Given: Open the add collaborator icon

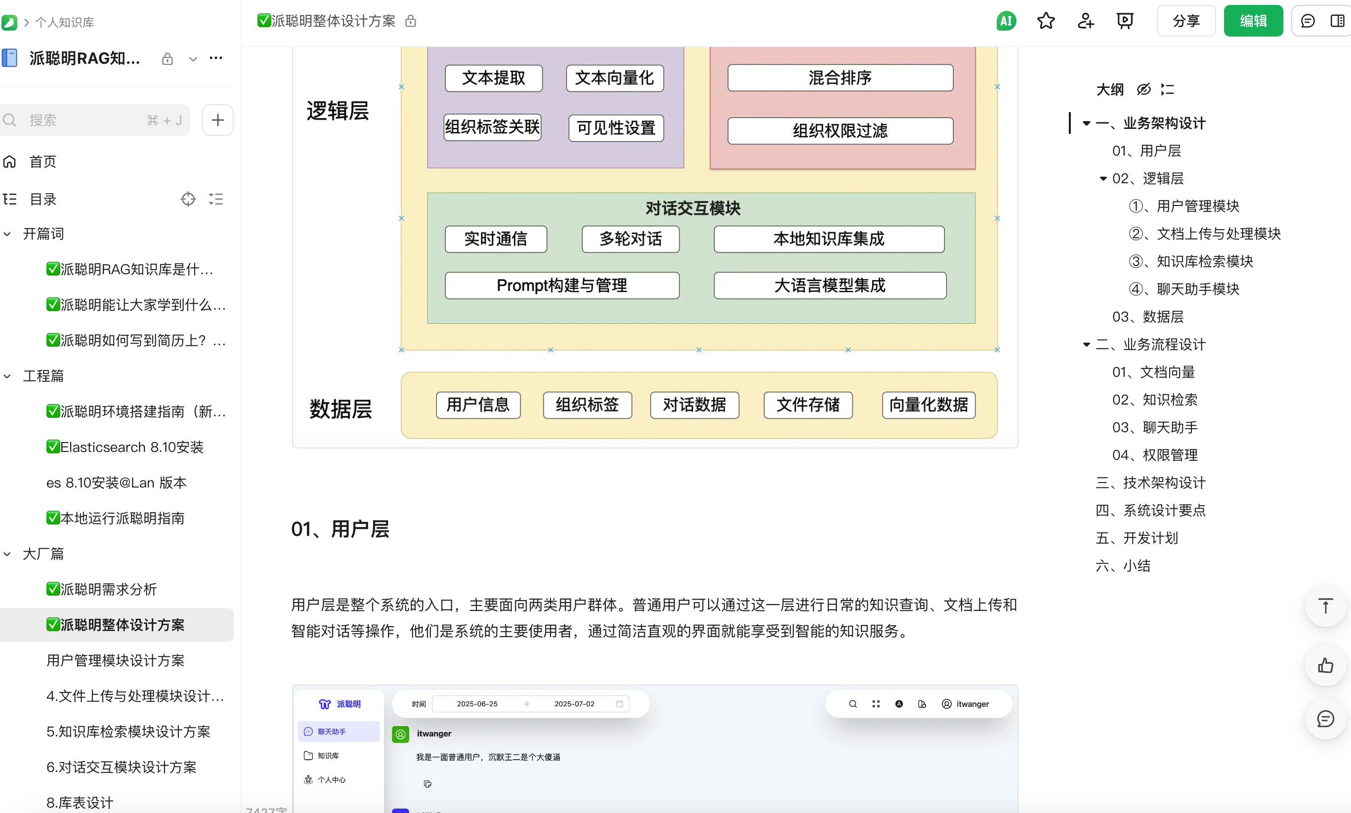Looking at the screenshot, I should (1086, 20).
